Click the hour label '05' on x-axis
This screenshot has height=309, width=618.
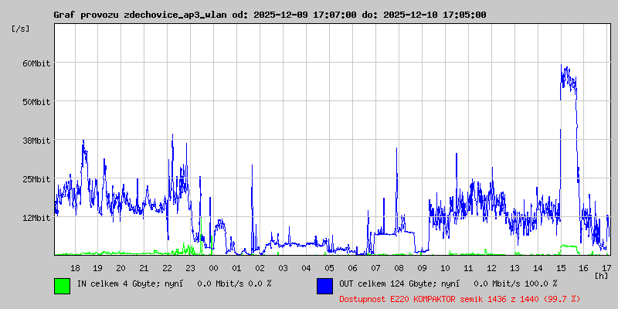pos(330,268)
